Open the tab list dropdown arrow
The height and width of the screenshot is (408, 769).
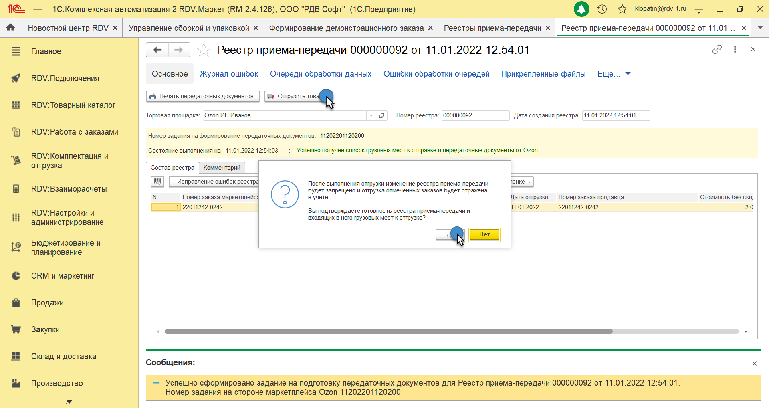click(x=760, y=28)
